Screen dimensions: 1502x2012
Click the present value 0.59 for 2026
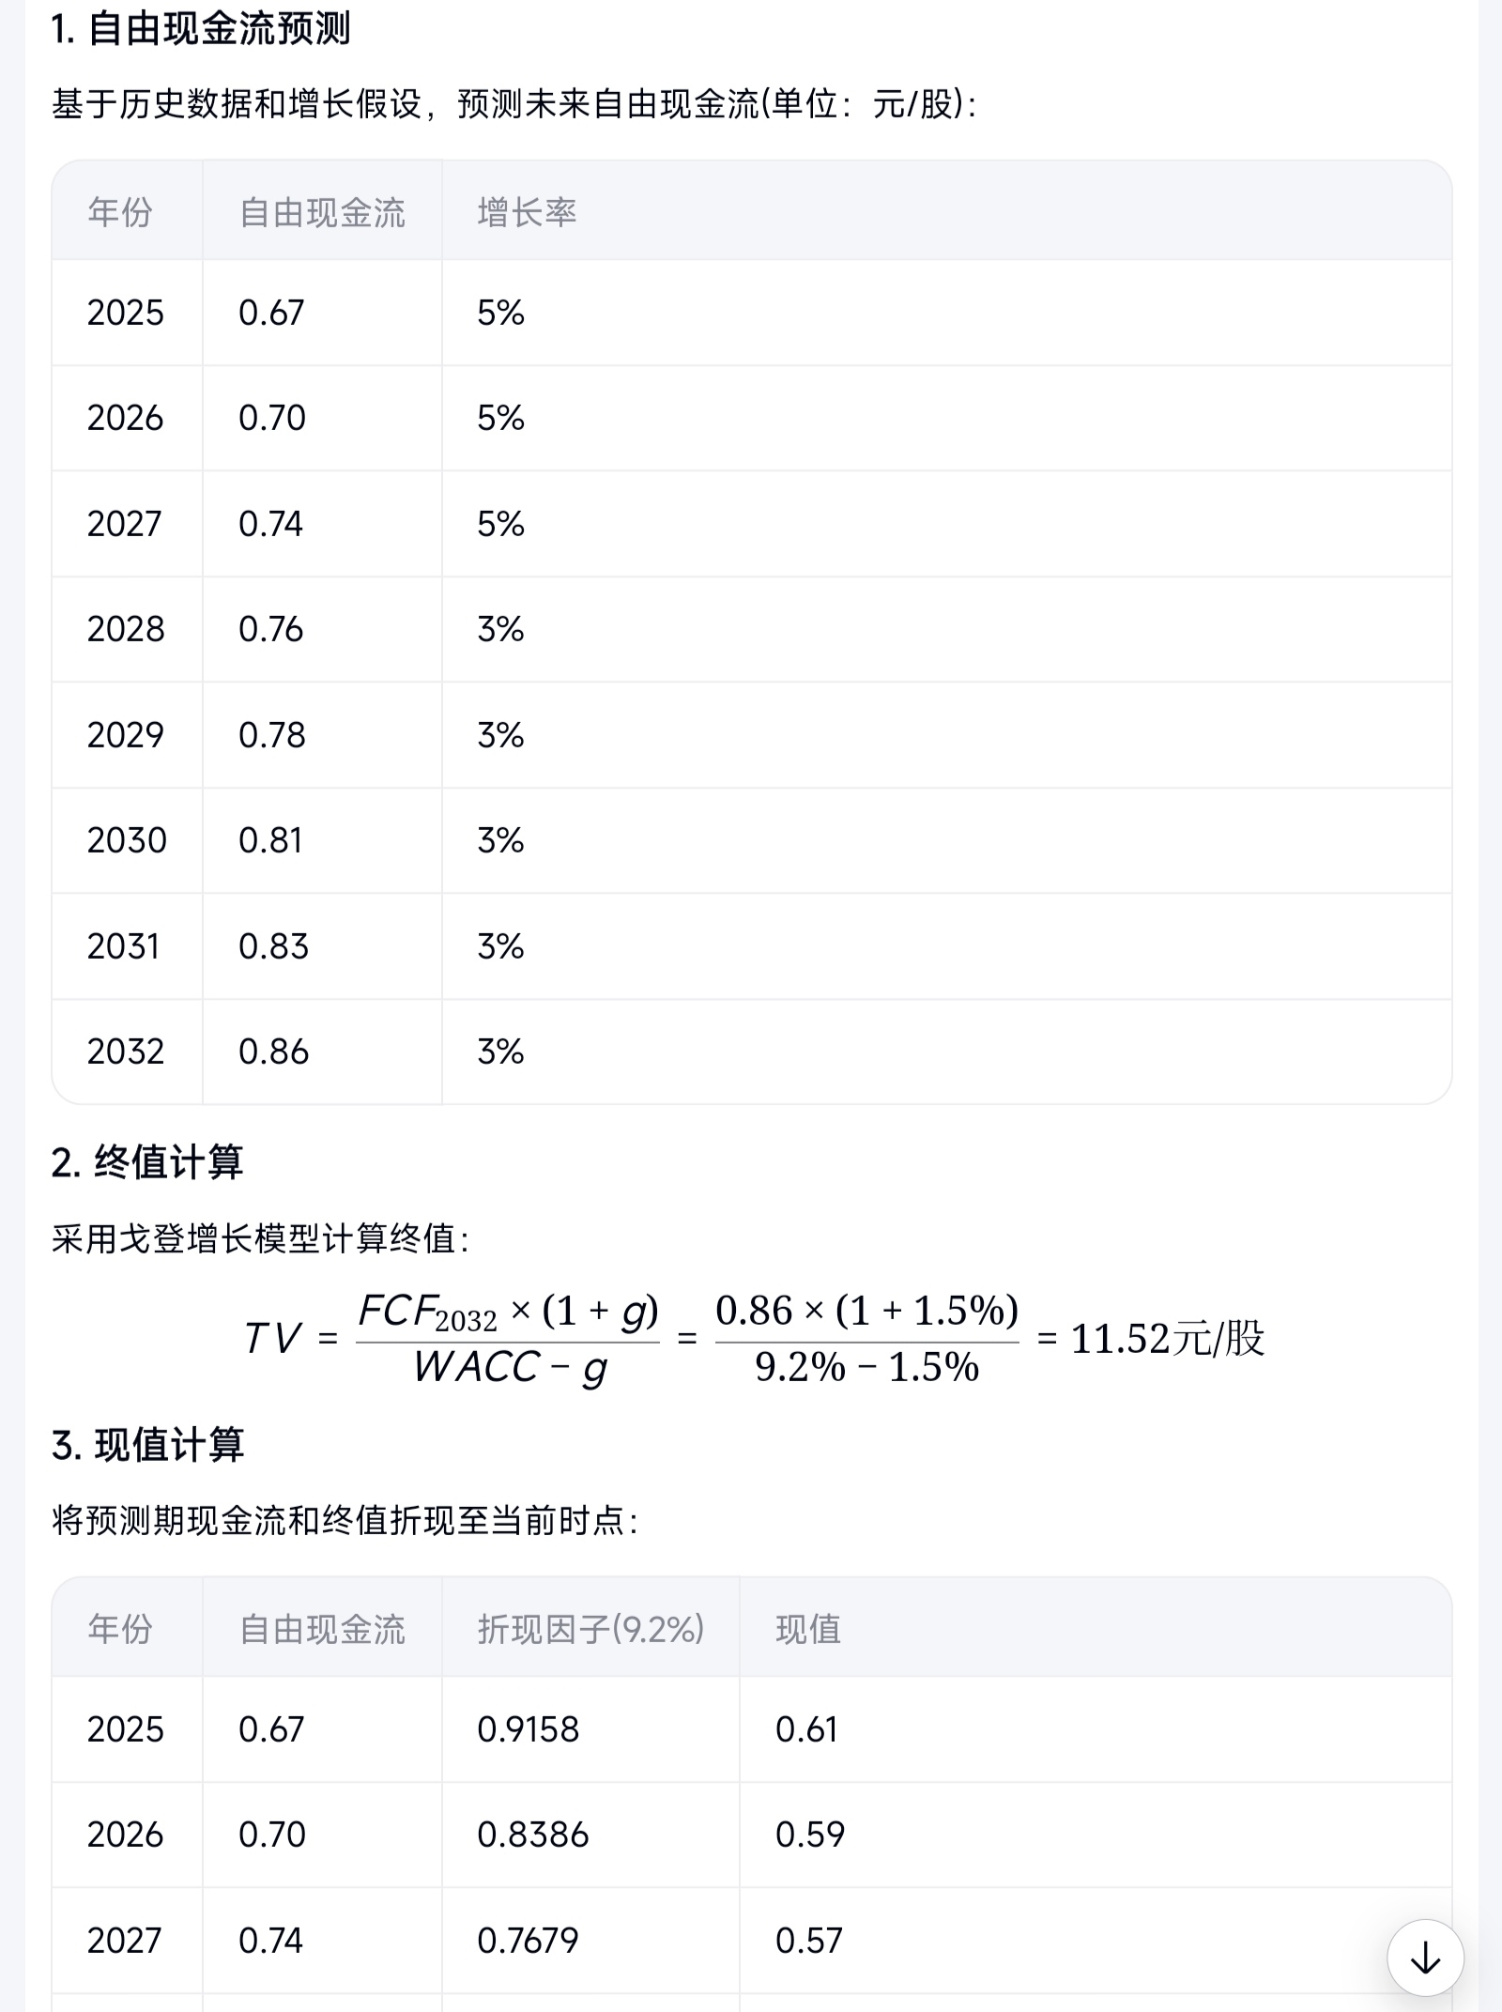[x=810, y=1835]
